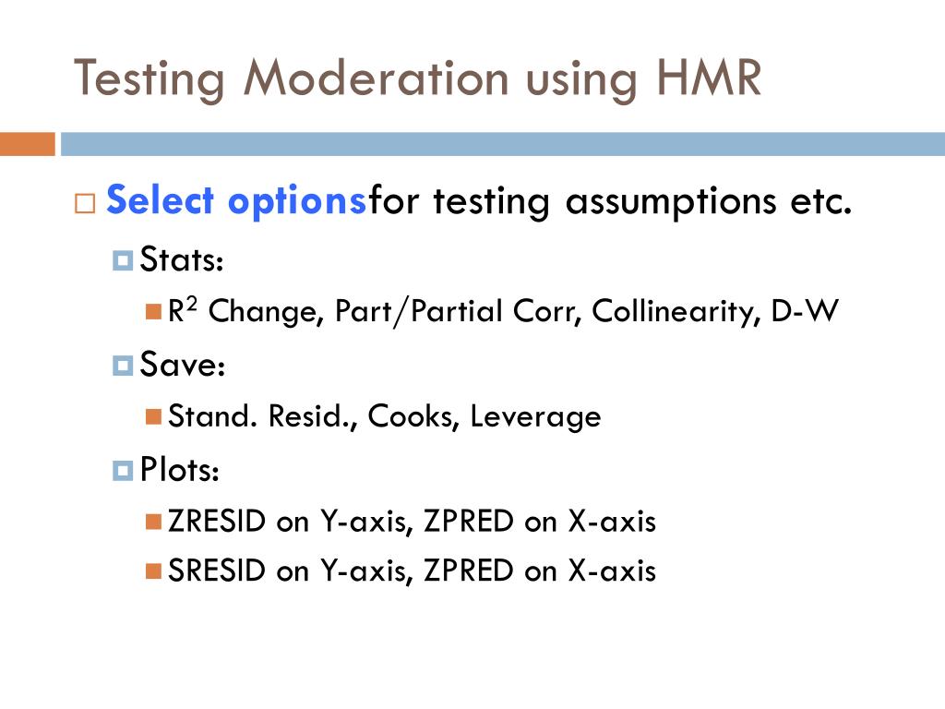Select the Stats: heading
Image resolution: width=945 pixels, height=709 pixels.
pos(182,259)
